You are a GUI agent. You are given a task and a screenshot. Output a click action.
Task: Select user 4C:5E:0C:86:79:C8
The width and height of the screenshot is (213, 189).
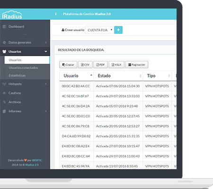tap(75, 126)
